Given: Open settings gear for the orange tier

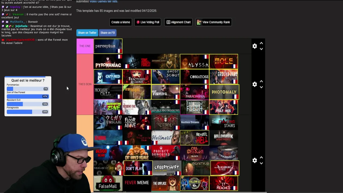Looking at the screenshot, I should (255, 160).
